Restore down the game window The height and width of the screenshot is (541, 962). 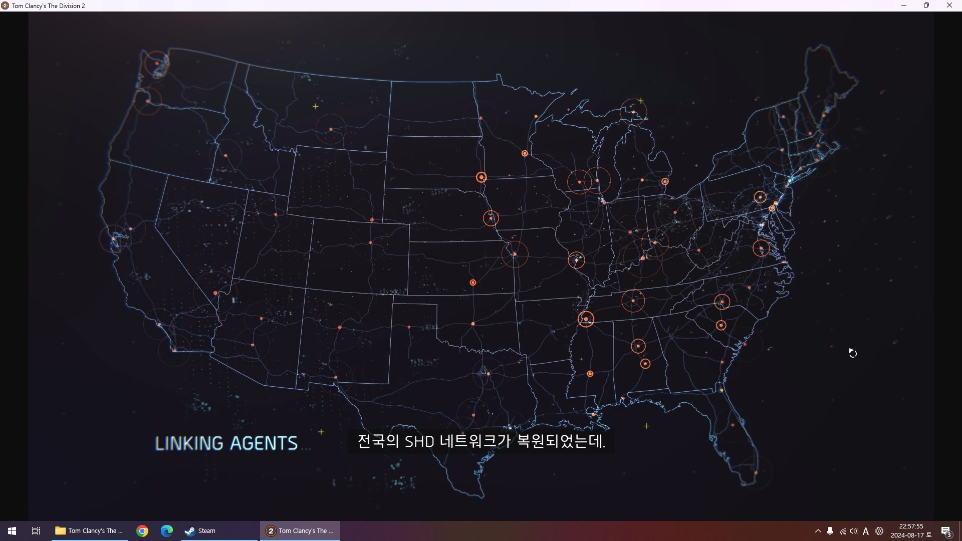(x=926, y=6)
